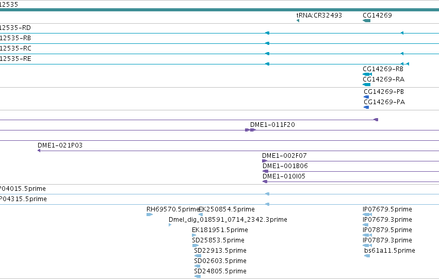Click the 12535-RE transcript label
The image size is (439, 279).
coord(15,59)
